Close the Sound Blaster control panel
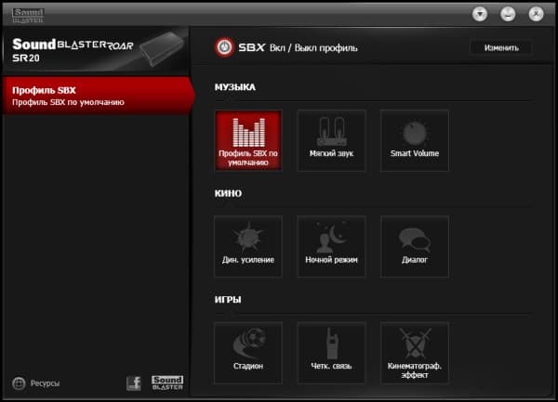Screen dimensions: 558x402 tap(536, 14)
